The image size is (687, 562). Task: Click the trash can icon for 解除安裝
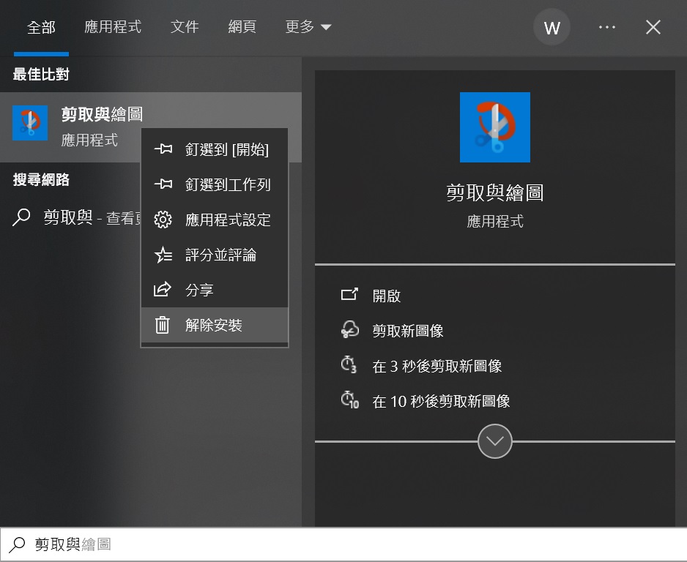coord(163,325)
